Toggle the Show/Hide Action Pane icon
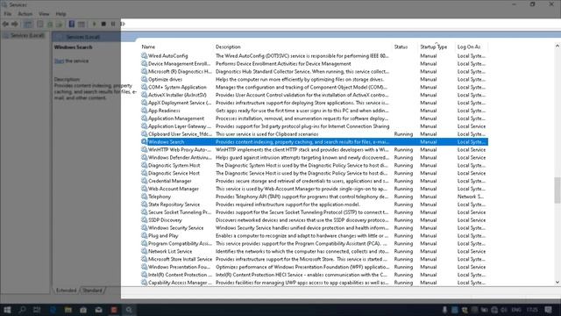The image size is (561, 316). pyautogui.click(x=82, y=24)
